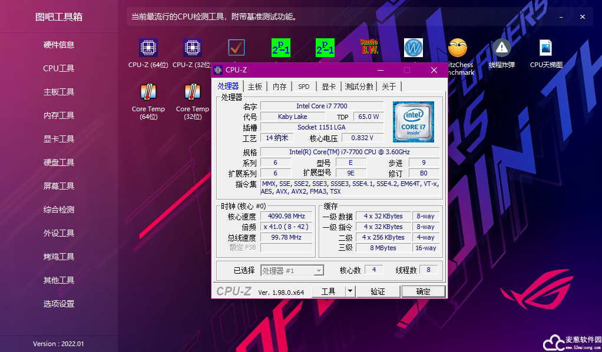
Task: Open 选项设置 in the sidebar
Action: pyautogui.click(x=59, y=304)
